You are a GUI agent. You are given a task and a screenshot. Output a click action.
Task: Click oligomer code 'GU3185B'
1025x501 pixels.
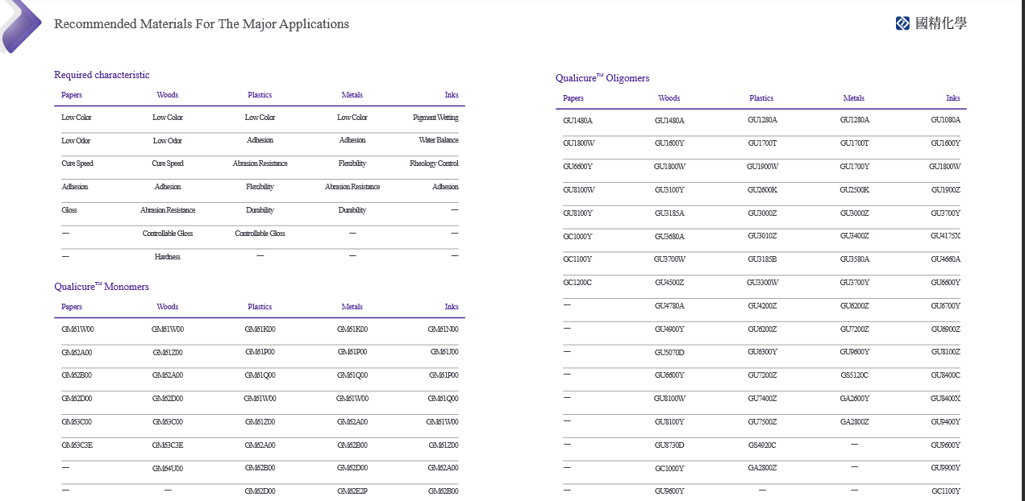pyautogui.click(x=762, y=260)
